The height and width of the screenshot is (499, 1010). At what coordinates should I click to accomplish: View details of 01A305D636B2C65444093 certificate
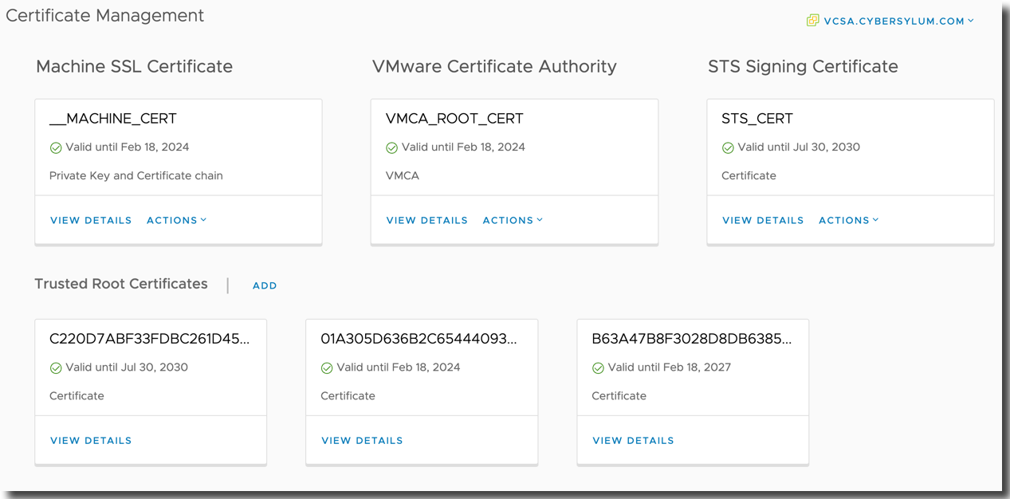point(362,440)
